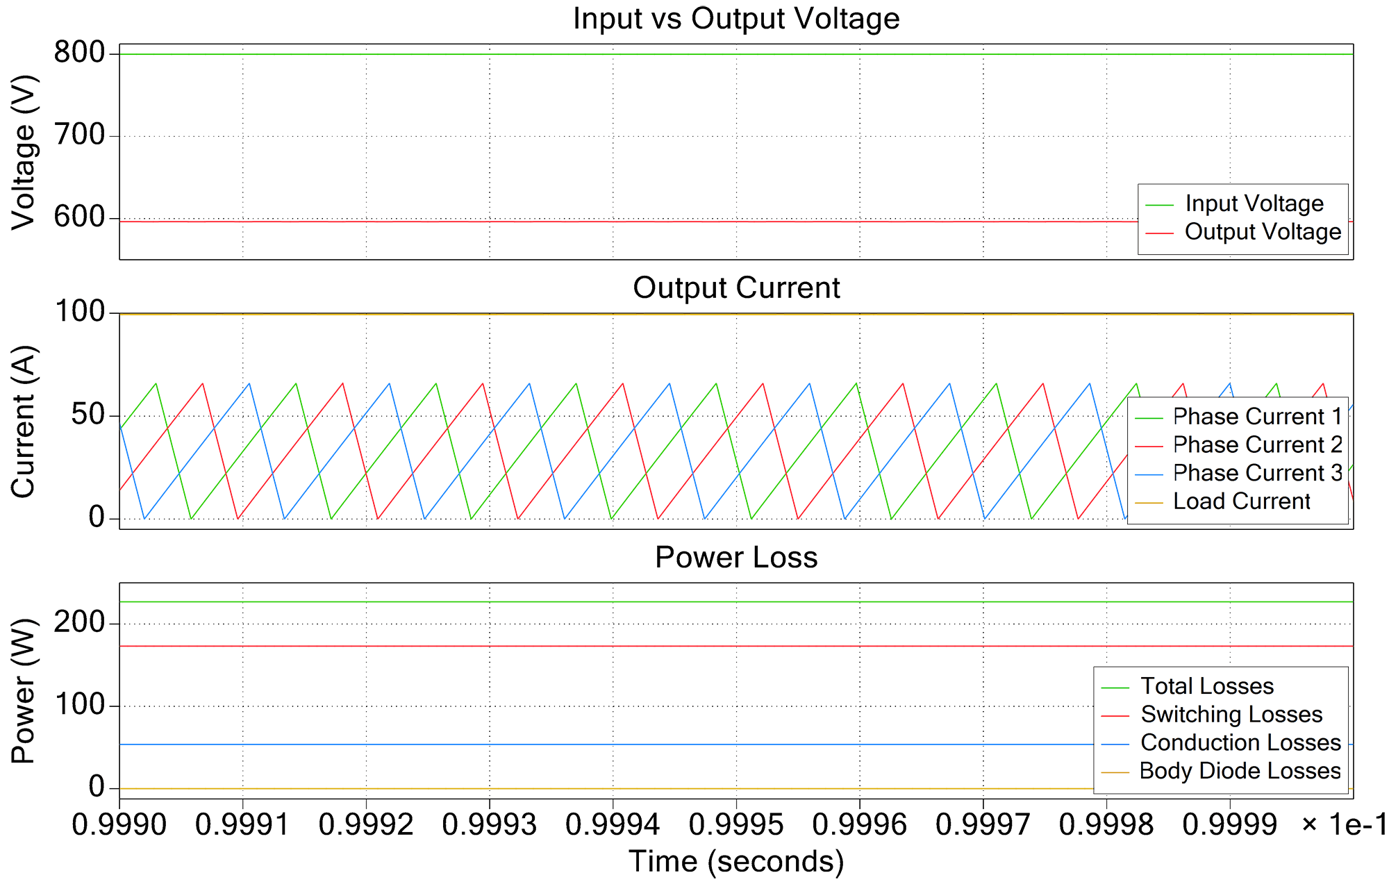Click the × 1e-1 axis multiplier text
Image resolution: width=1389 pixels, height=882 pixels.
click(1343, 825)
